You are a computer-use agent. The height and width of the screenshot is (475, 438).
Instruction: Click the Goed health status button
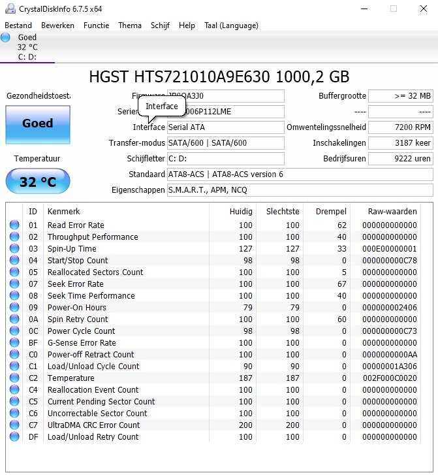coord(38,125)
